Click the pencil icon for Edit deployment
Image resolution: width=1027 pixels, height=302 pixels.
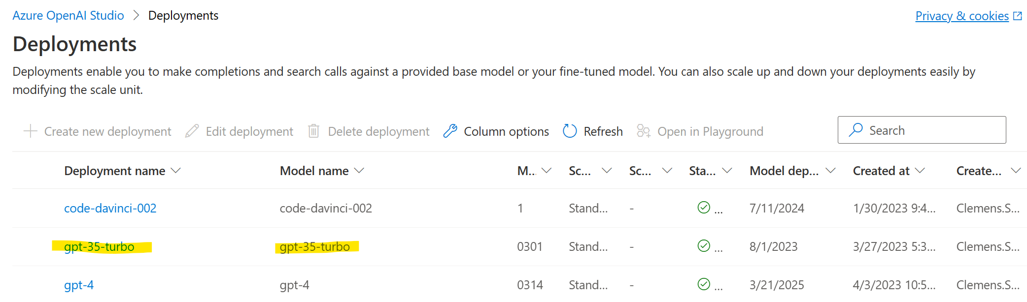[x=192, y=131]
